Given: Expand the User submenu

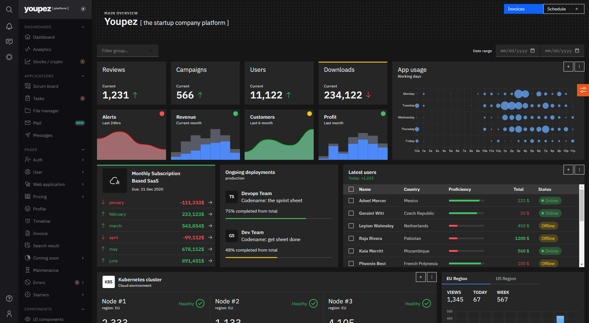Looking at the screenshot, I should pyautogui.click(x=83, y=172).
